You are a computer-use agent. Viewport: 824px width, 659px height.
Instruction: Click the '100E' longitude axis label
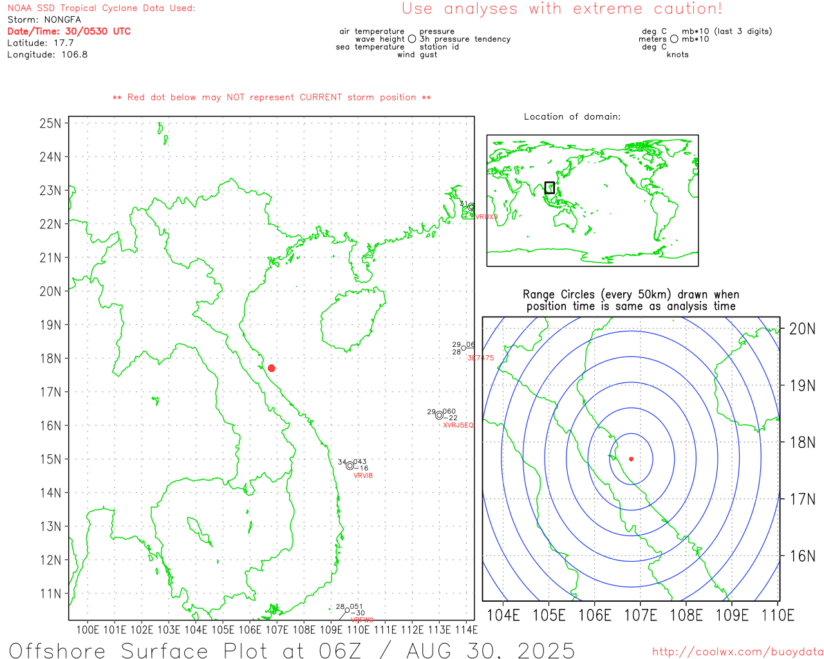(x=88, y=630)
